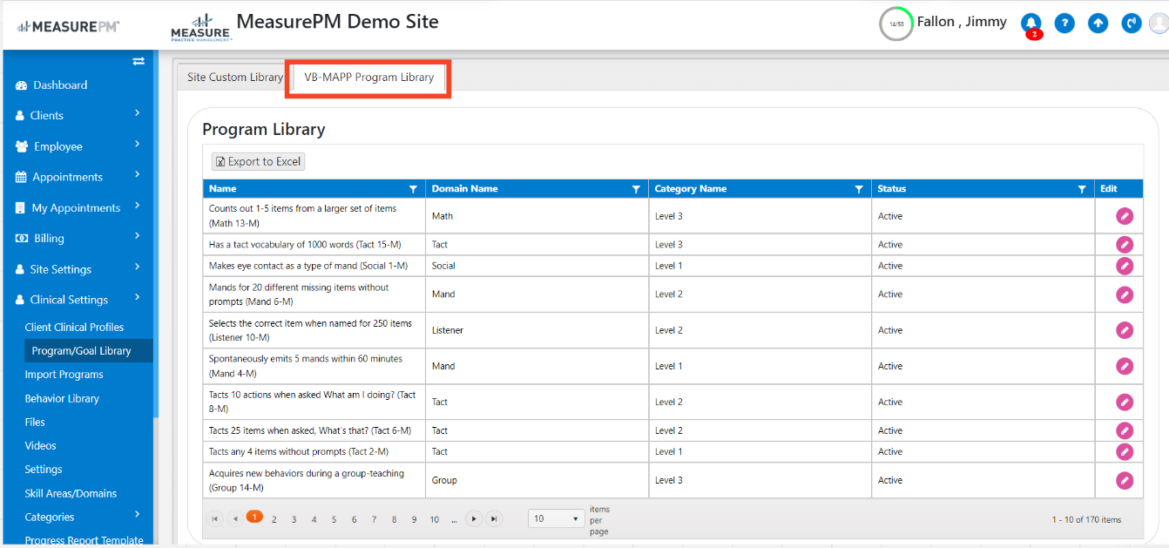
Task: Edit the Acquires new behaviors program
Action: 1125,480
